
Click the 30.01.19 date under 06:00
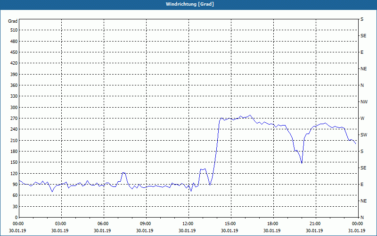pyautogui.click(x=102, y=231)
